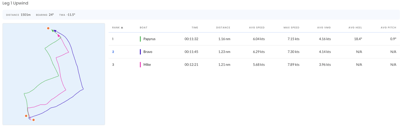Click the lower-right orange start line marker
Viewport: 404px width, 130px height.
tap(34, 120)
